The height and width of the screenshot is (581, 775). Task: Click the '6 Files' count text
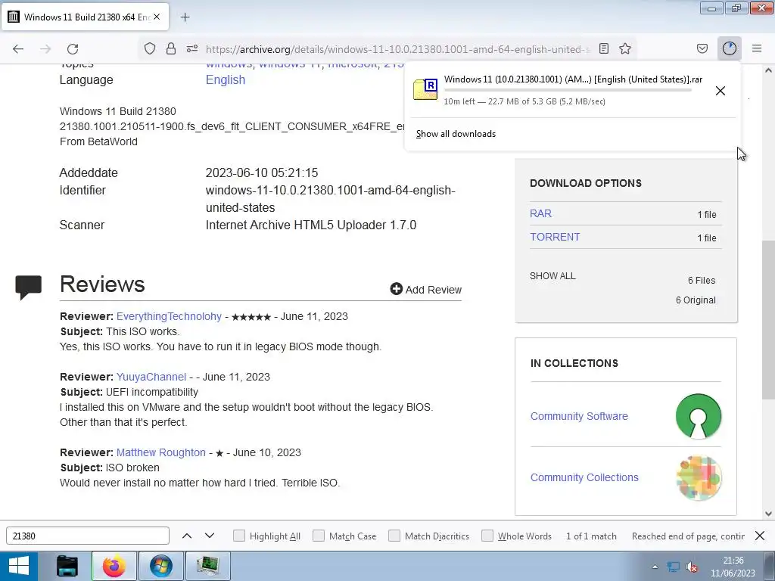[x=702, y=280]
